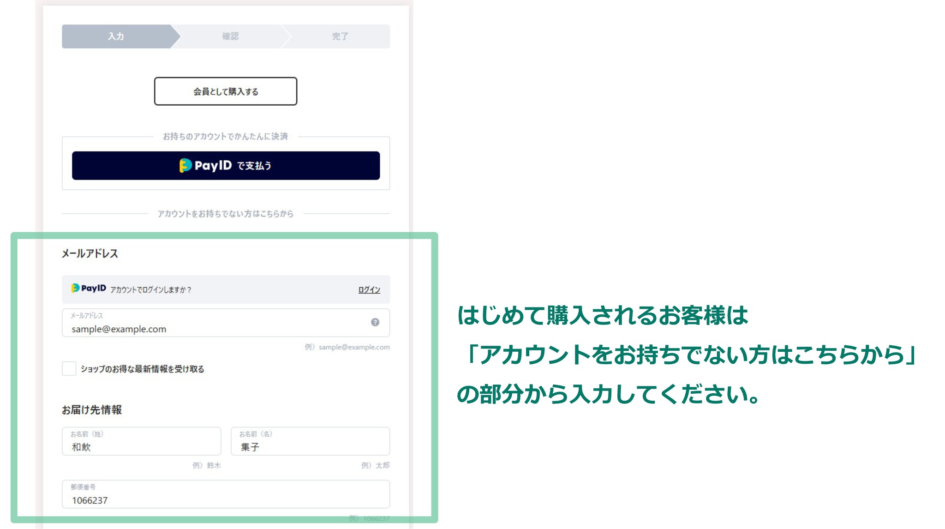945x529 pixels.
Task: Check ショップのお得な最新情報を受け取る checkbox
Action: tap(69, 369)
